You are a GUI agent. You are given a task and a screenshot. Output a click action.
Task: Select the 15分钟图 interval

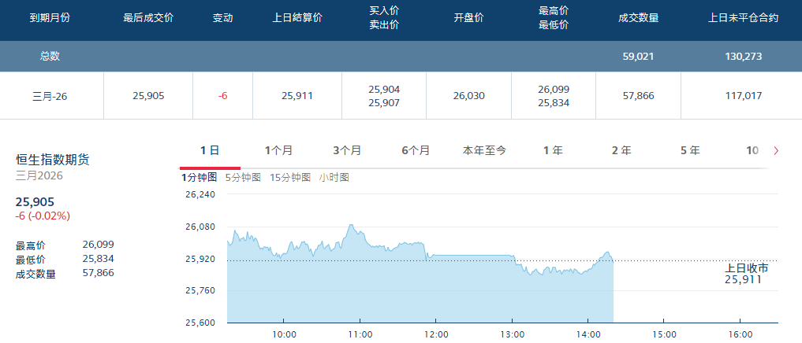[x=290, y=178]
